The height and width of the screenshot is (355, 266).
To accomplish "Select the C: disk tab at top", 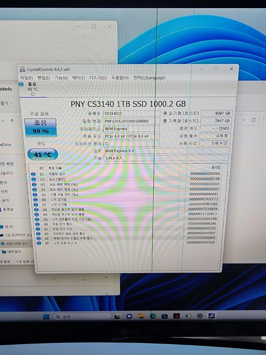I will [33, 89].
